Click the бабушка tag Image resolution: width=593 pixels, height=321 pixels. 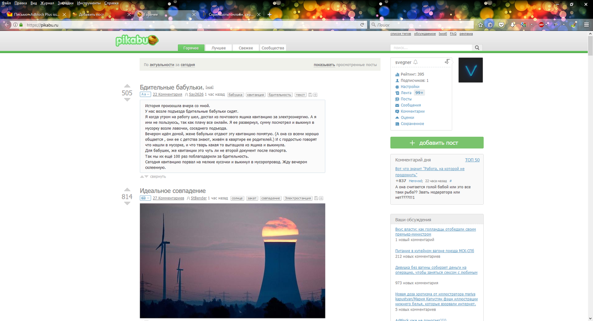[235, 95]
